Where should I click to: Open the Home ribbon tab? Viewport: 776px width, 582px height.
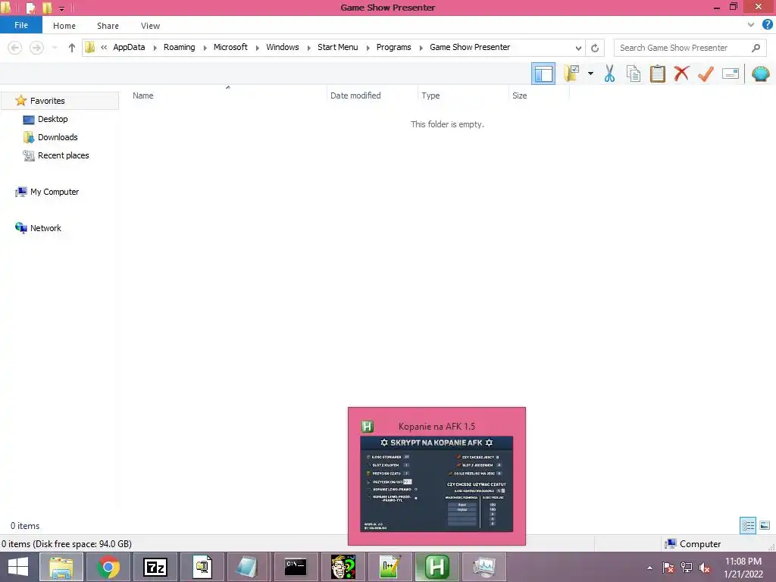point(64,26)
